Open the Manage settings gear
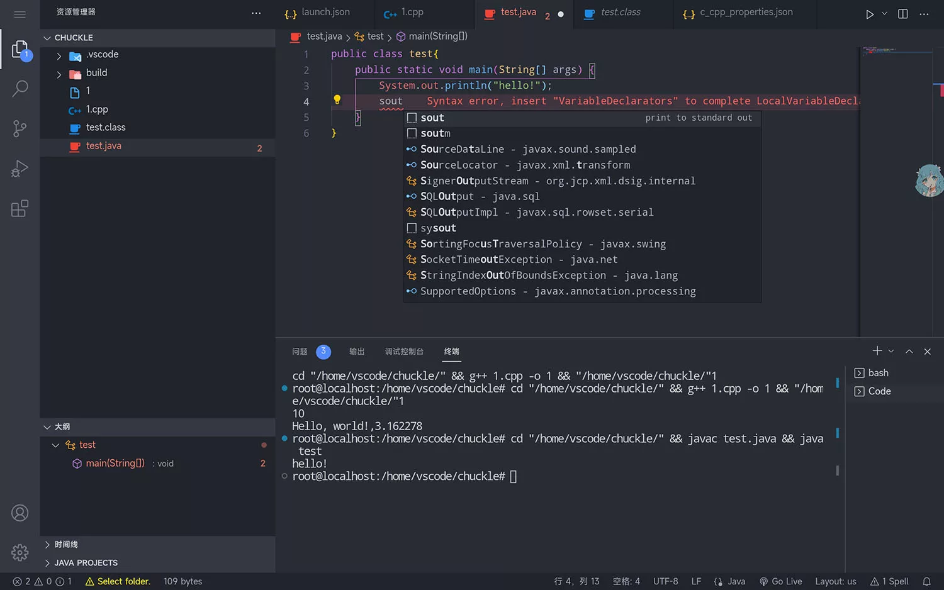This screenshot has height=590, width=944. coord(20,552)
